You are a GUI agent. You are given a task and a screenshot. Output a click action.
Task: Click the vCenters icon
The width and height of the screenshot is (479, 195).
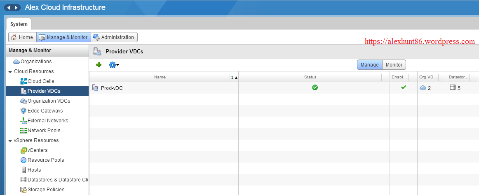click(x=23, y=150)
